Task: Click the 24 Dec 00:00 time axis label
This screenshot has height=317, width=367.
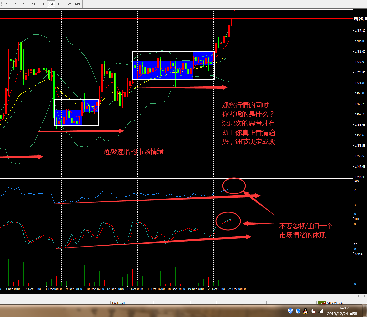Action: pos(237,289)
